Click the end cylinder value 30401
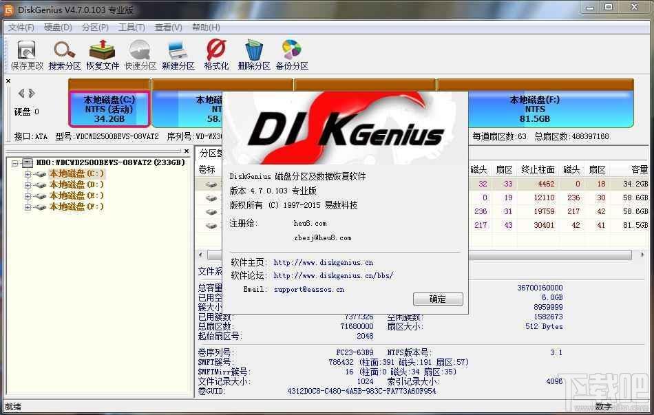The height and width of the screenshot is (415, 654). [545, 225]
